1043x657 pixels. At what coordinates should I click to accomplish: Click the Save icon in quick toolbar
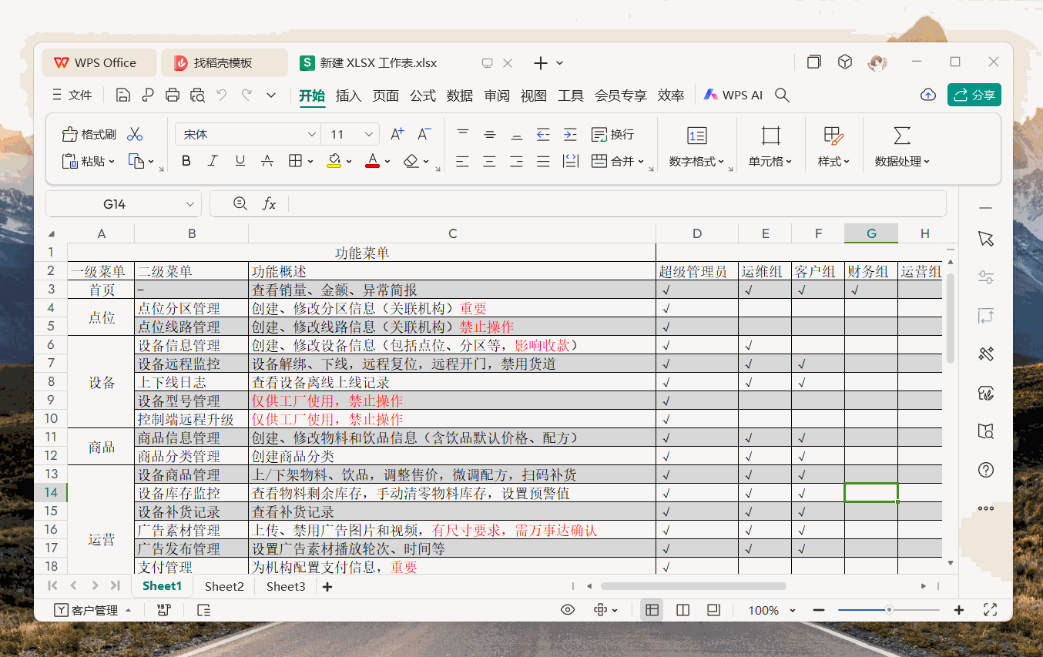pos(122,95)
